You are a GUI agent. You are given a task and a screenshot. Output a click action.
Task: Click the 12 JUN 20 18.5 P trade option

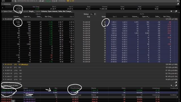[x=29, y=99]
